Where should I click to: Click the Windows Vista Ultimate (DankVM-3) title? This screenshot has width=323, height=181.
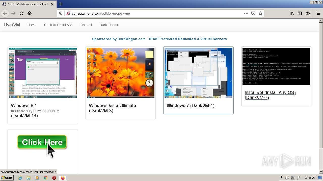(x=113, y=108)
